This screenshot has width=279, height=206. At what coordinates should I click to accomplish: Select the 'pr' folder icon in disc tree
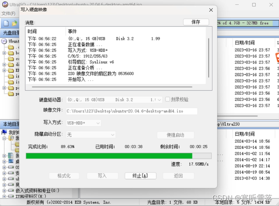[11, 94]
